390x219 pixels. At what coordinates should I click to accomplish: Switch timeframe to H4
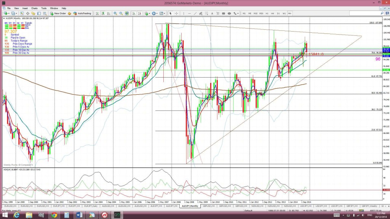273,13
